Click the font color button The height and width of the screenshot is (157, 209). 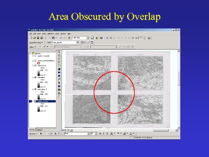click(x=111, y=133)
